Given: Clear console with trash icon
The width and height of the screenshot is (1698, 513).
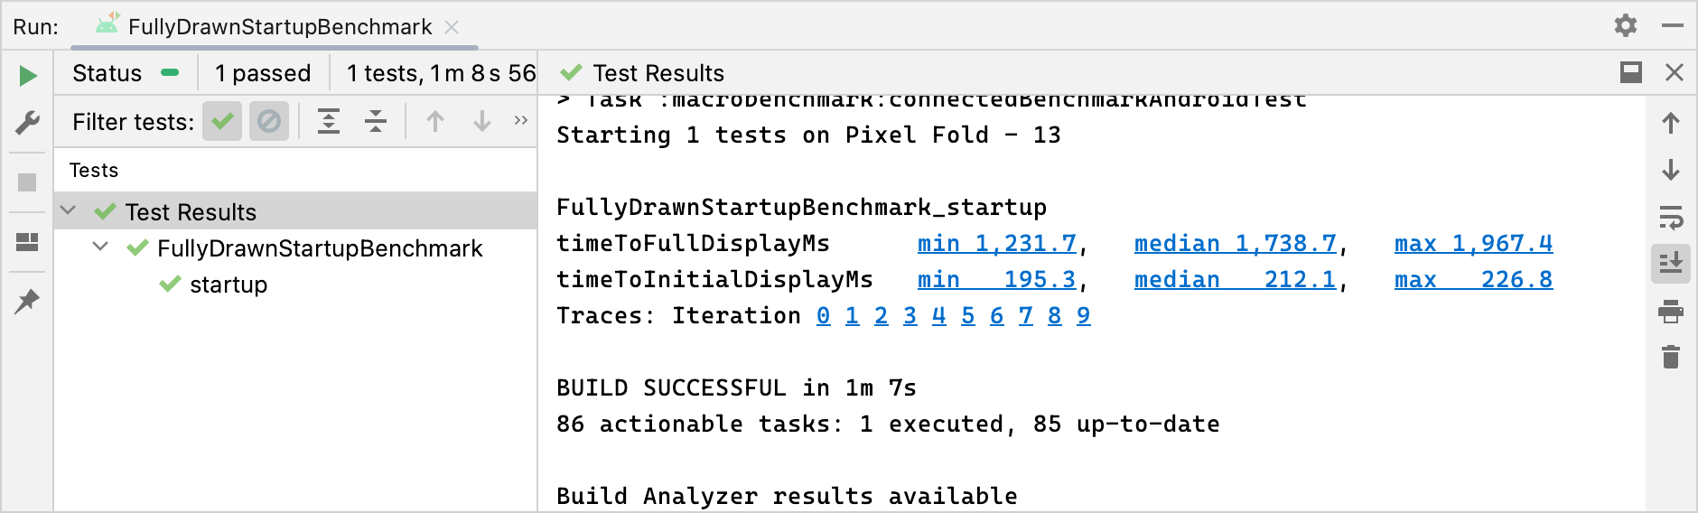Looking at the screenshot, I should tap(1671, 358).
